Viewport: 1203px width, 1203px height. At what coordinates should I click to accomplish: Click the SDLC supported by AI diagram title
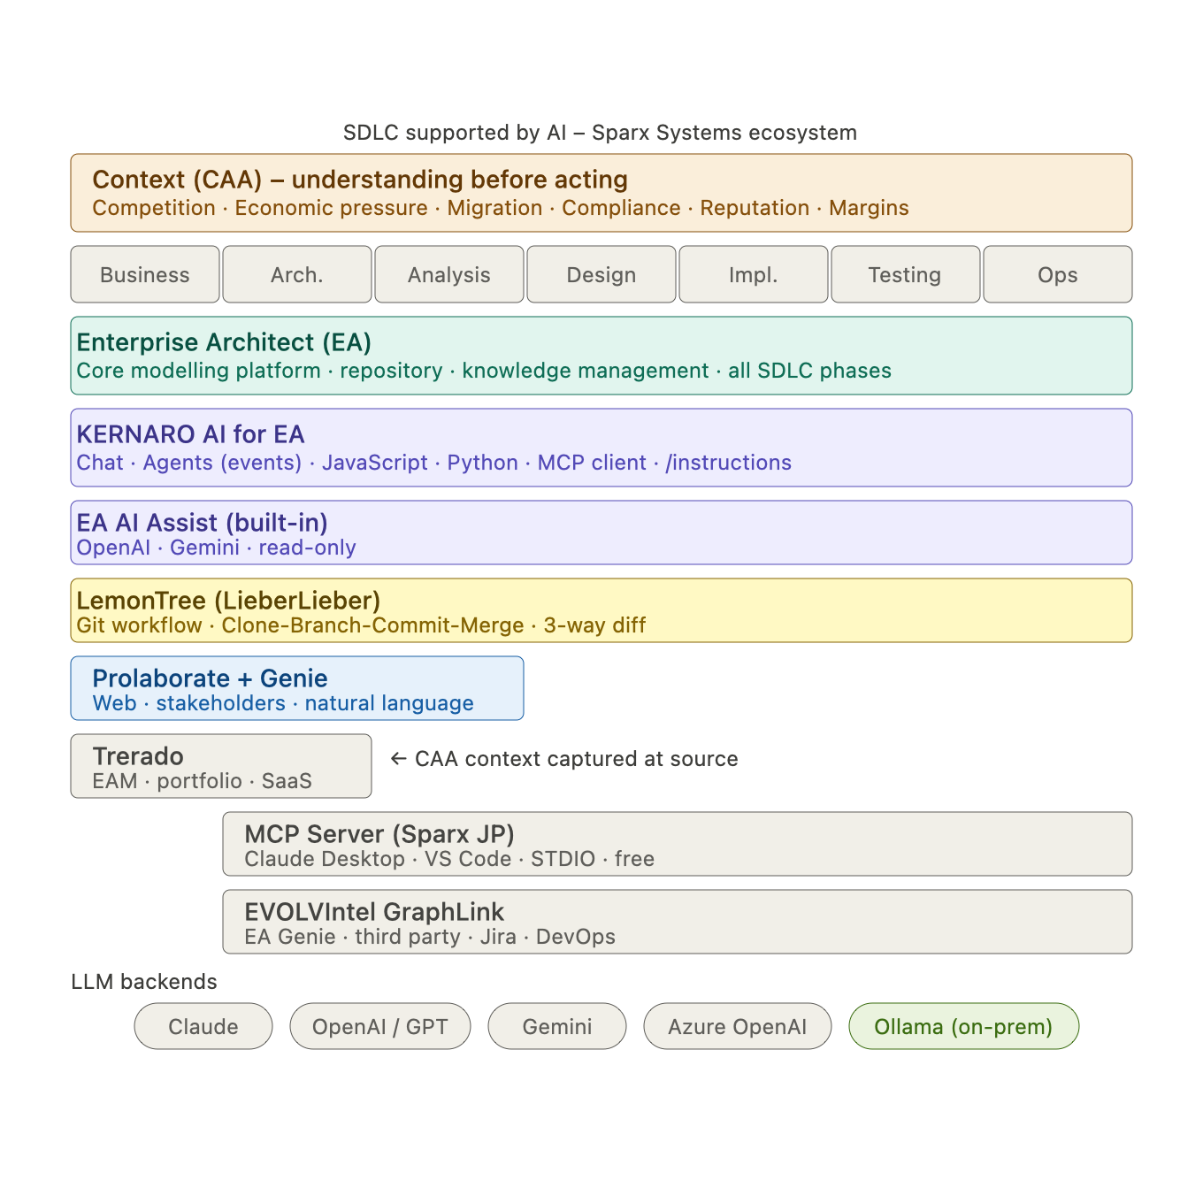(x=601, y=133)
